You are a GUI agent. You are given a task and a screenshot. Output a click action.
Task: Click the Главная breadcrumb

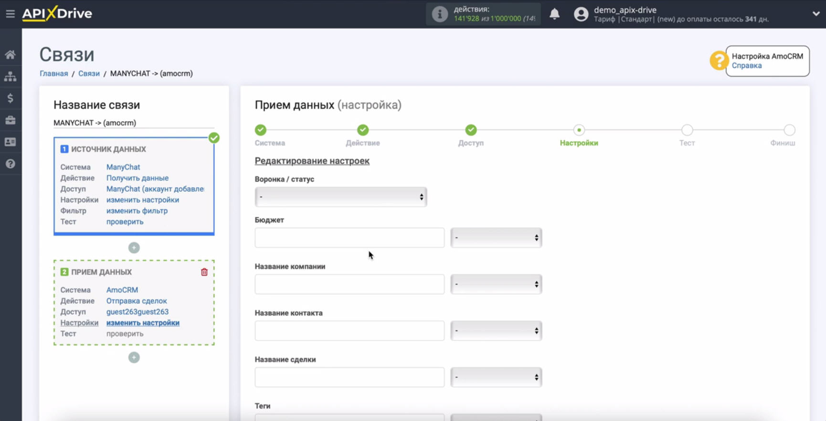(x=53, y=73)
